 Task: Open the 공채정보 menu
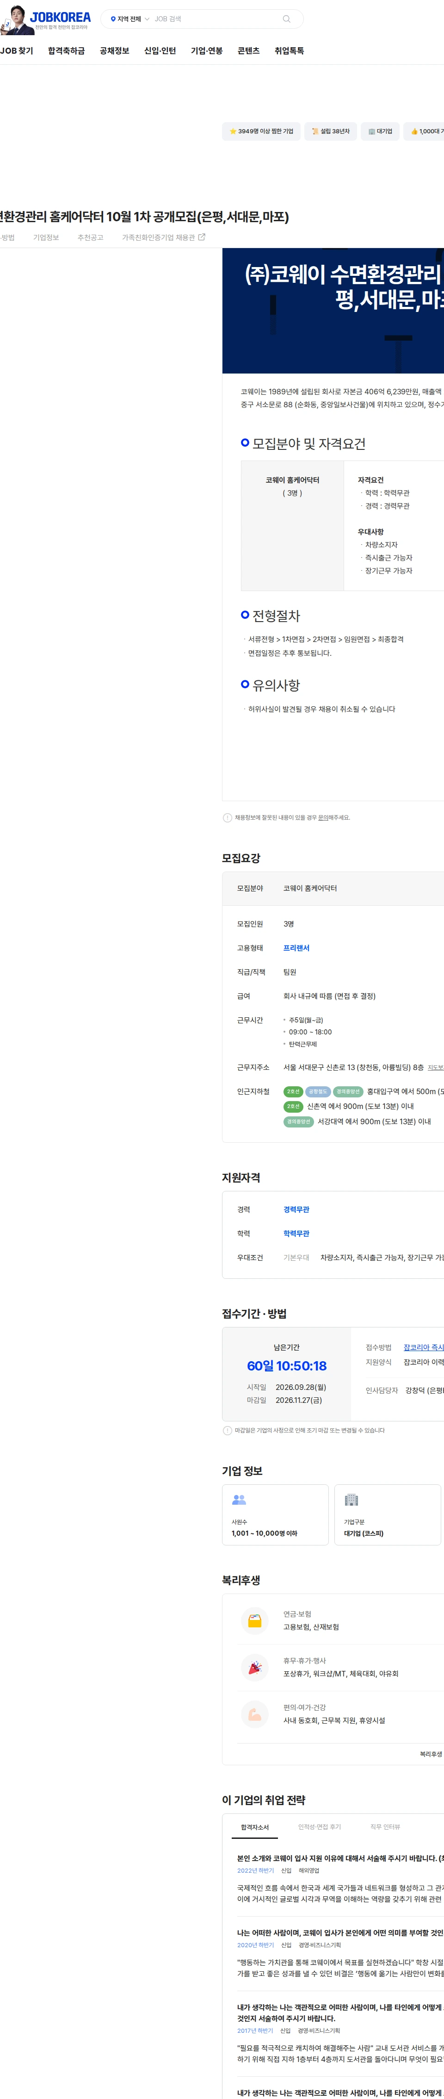(x=114, y=50)
